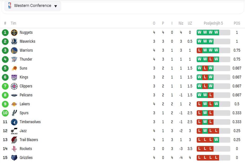This screenshot has width=245, height=163.
Task: Click the Memphis Grizzlies team logo
Action: tap(14, 157)
